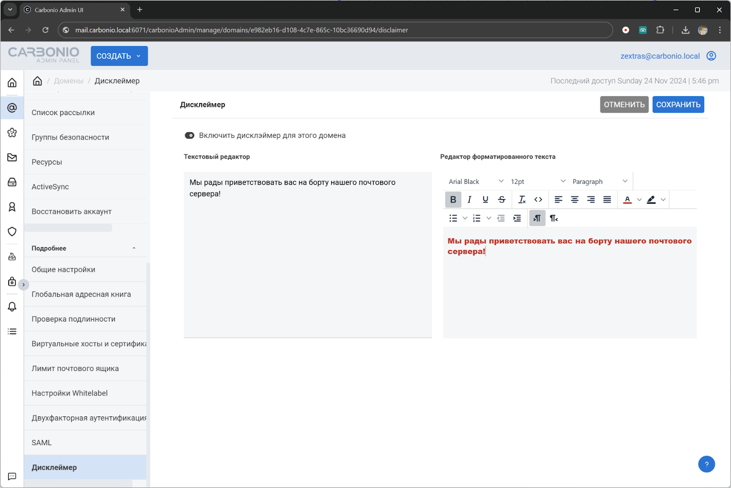This screenshot has height=488, width=731.
Task: Justify the text alignment
Action: coord(607,199)
